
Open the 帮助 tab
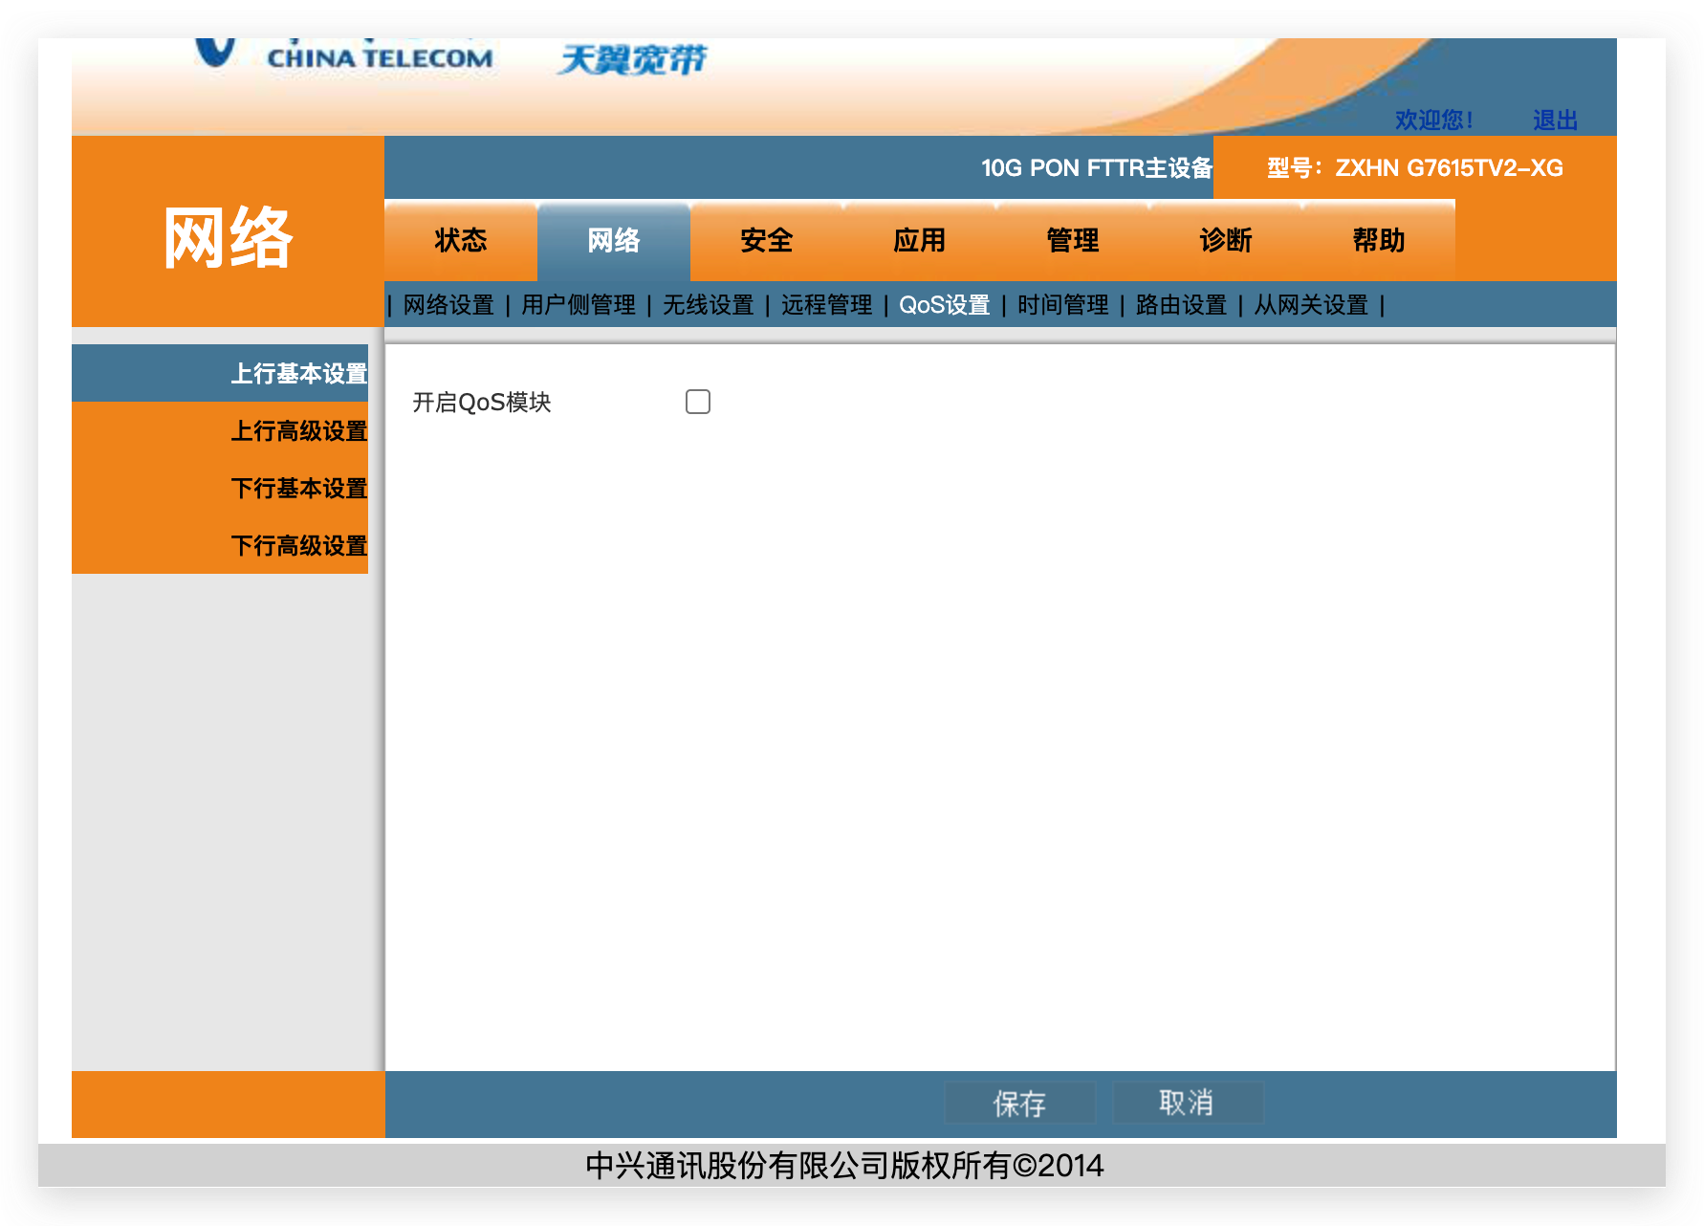click(x=1378, y=241)
